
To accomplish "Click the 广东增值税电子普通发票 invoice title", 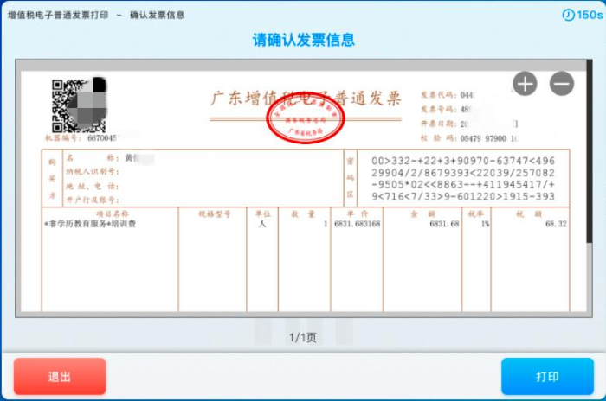I will (x=306, y=98).
